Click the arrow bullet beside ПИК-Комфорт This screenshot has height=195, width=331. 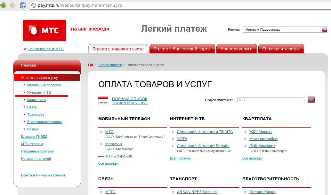click(x=245, y=146)
